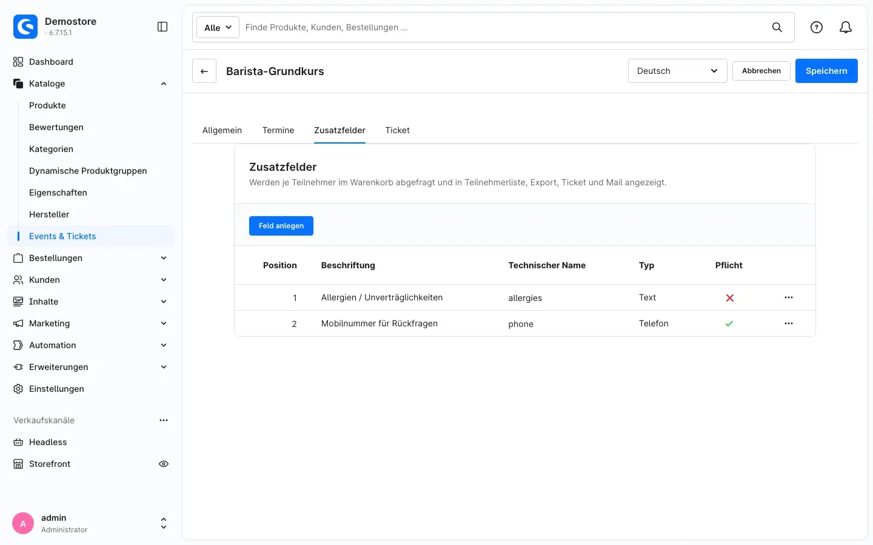
Task: Toggle Storefront visibility eye icon
Action: point(164,464)
